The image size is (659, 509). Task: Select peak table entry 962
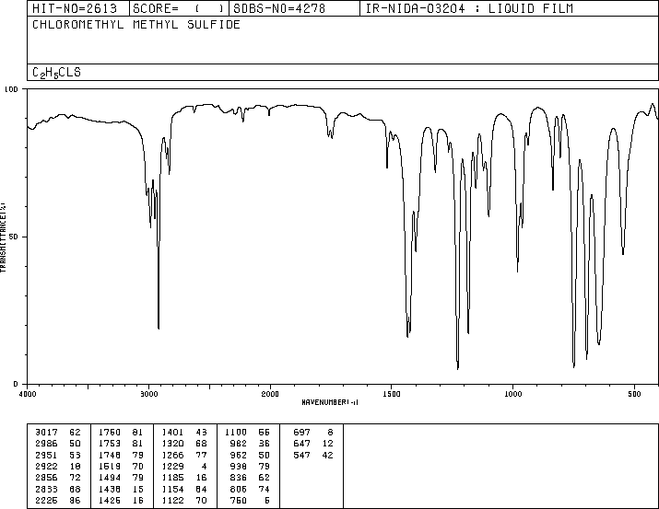click(250, 455)
